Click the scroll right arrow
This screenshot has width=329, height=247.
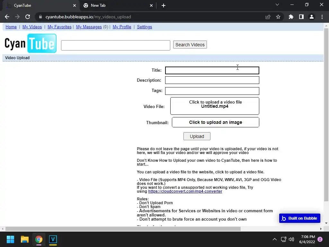tap(321, 229)
